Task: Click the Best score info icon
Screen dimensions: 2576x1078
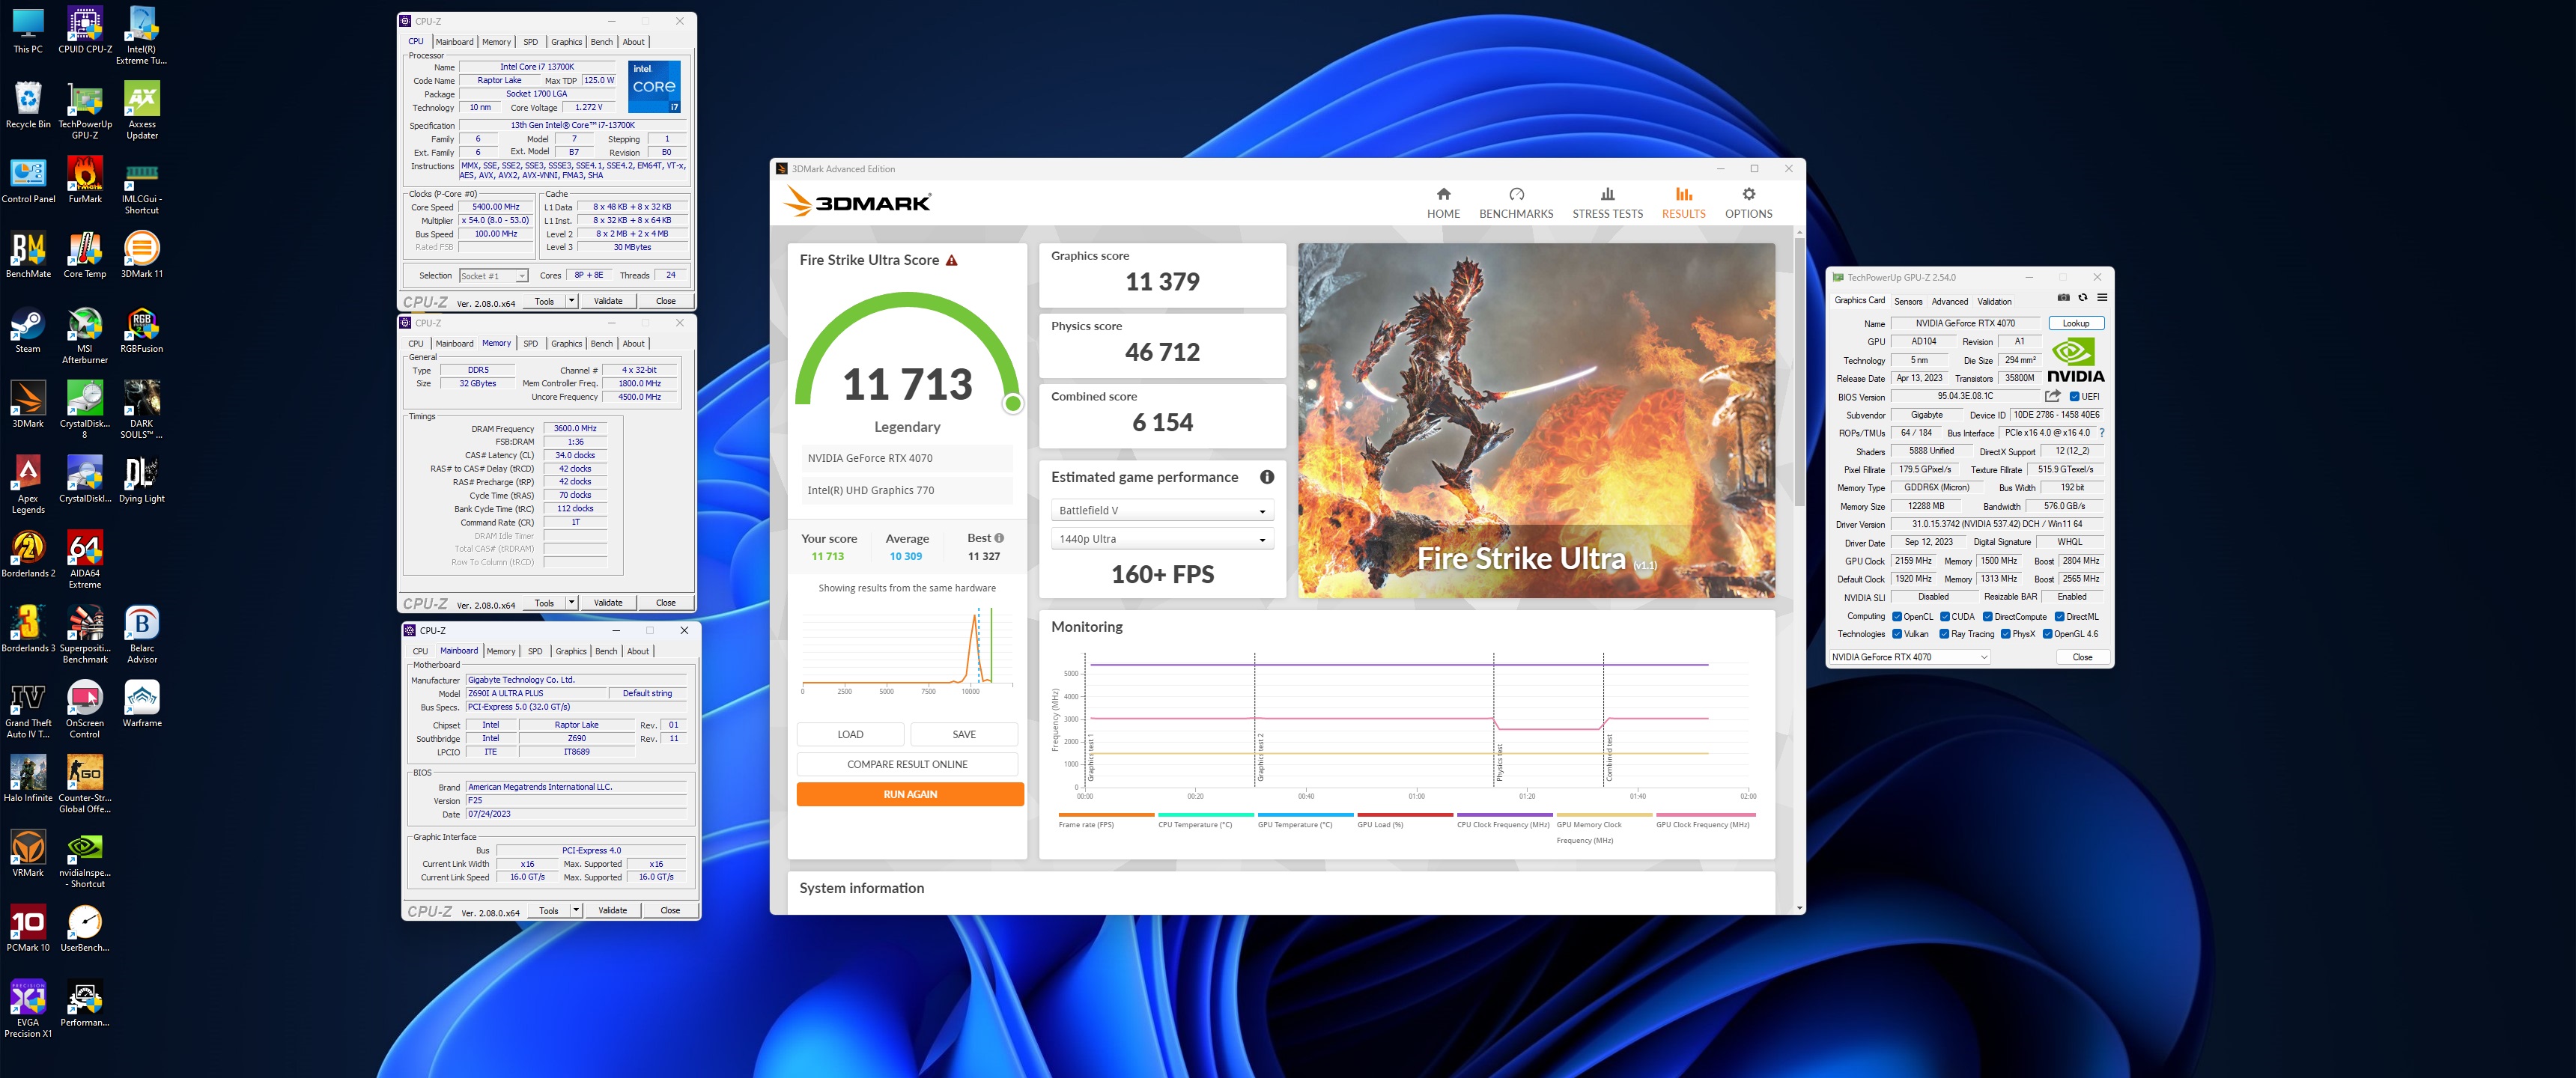Action: pos(999,538)
